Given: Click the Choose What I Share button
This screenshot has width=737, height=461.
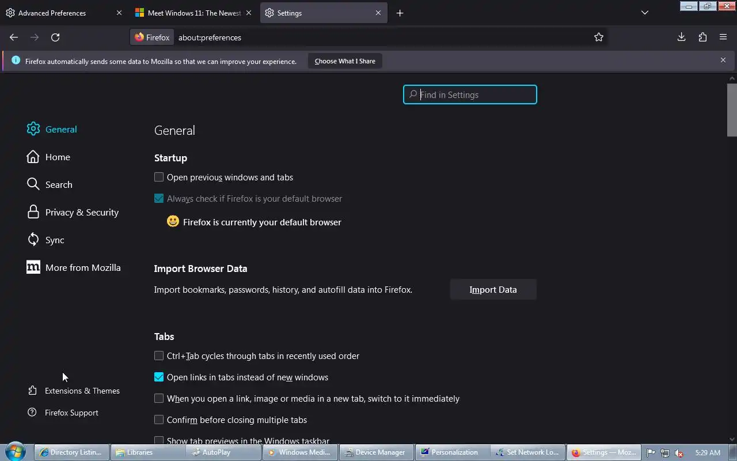Looking at the screenshot, I should (x=345, y=61).
